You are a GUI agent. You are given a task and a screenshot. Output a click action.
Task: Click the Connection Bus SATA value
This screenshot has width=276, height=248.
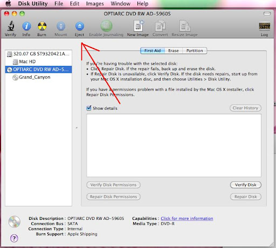tap(73, 224)
